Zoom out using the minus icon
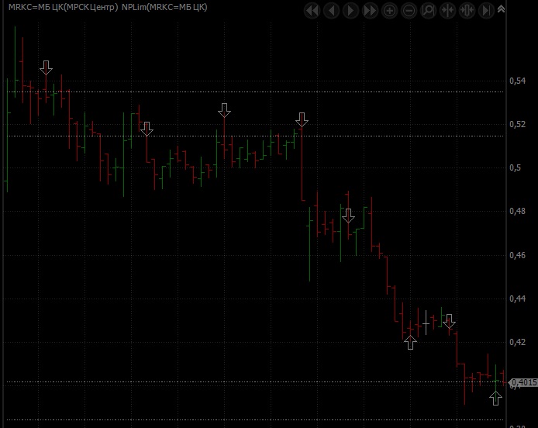This screenshot has height=428, width=538. [x=409, y=11]
